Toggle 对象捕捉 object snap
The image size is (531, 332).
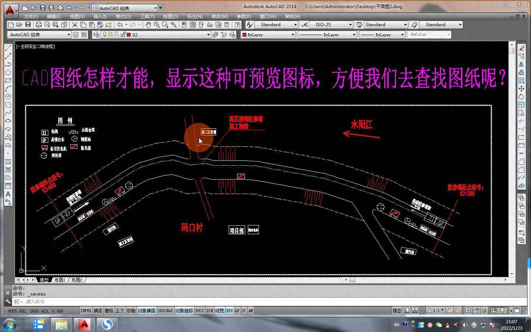coord(146,311)
